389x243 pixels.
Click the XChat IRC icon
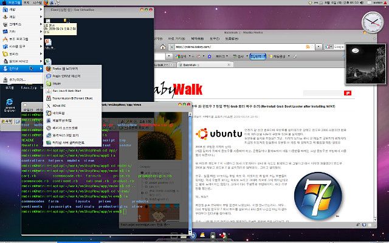(49, 106)
